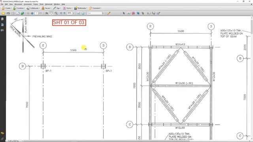Choose the Hand tool icon
The height and width of the screenshot is (142, 253).
(51, 13)
